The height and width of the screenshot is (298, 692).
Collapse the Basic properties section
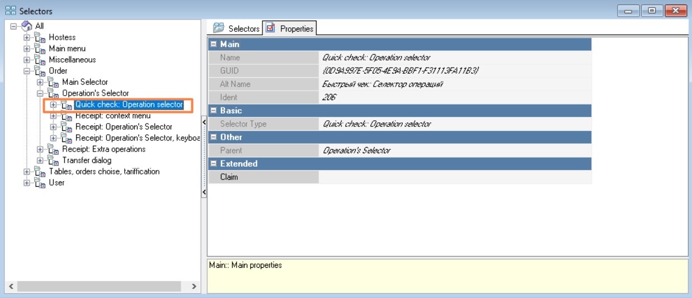[213, 111]
